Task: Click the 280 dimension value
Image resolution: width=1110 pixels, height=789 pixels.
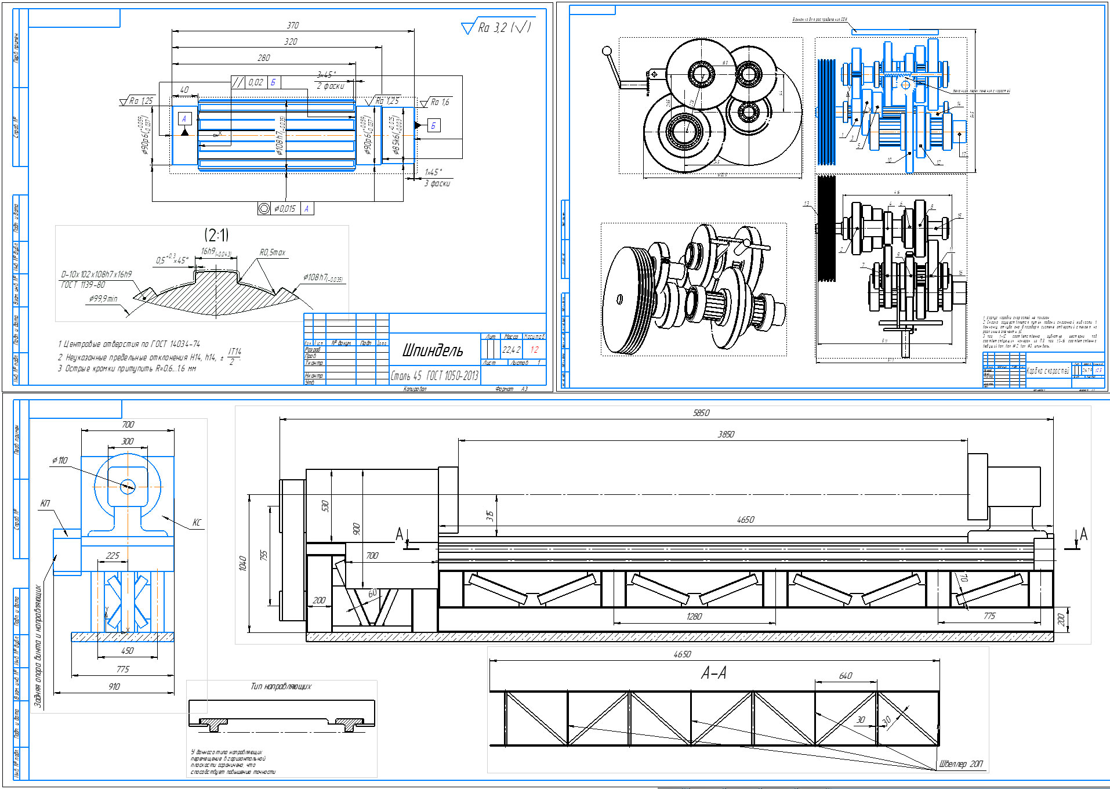Action: 264,58
